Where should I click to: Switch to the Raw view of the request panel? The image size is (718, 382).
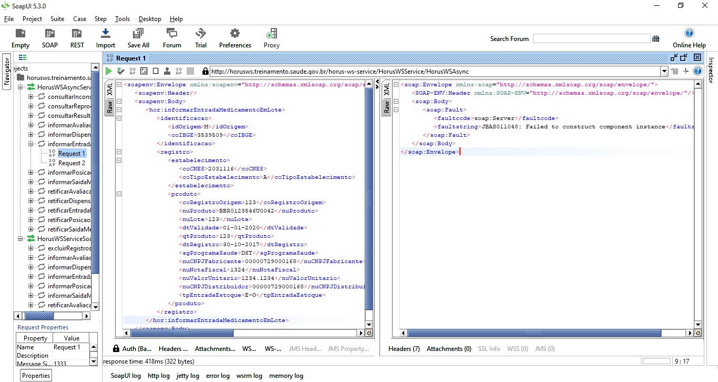pyautogui.click(x=109, y=107)
